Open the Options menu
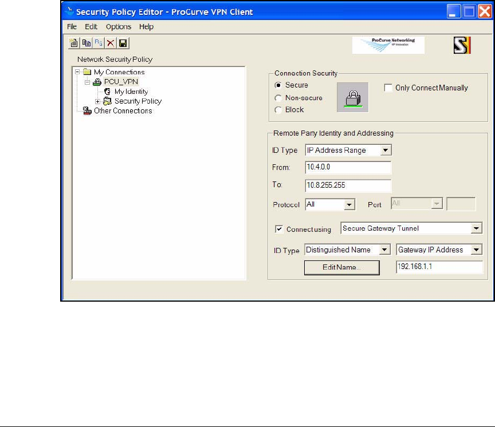The image size is (495, 427). pyautogui.click(x=119, y=27)
